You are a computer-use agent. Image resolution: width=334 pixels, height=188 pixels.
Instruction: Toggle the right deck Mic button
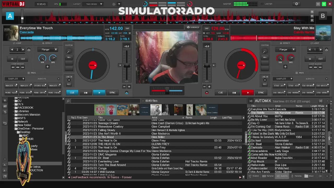265,57
